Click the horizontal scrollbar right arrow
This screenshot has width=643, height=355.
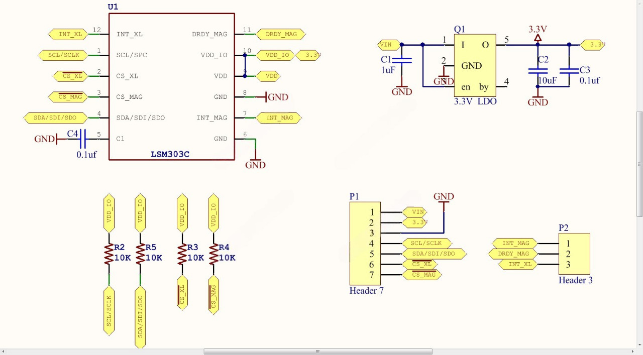632,351
